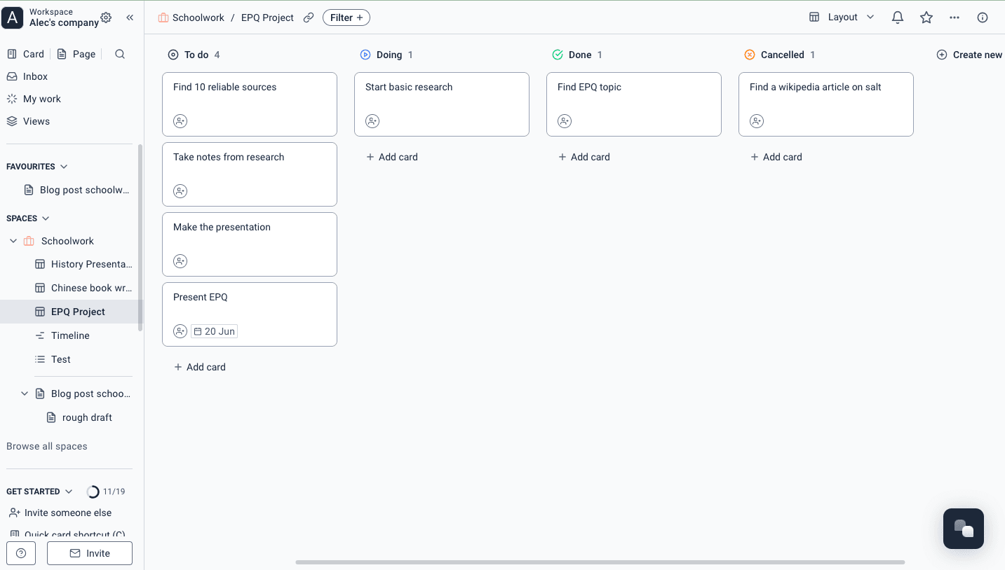Open workspace settings gear icon
This screenshot has height=570, width=1005.
click(x=106, y=18)
